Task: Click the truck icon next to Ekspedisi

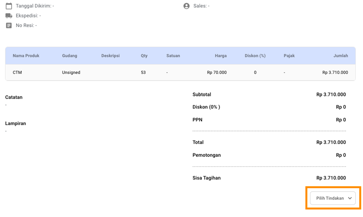Action: tap(9, 16)
